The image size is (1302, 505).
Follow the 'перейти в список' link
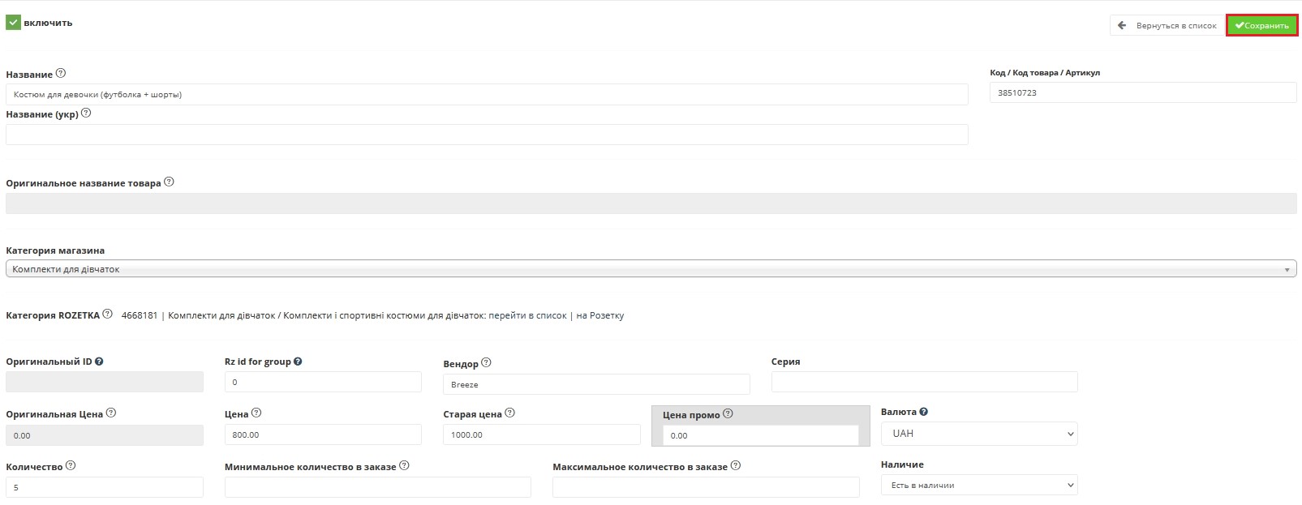[x=527, y=315]
